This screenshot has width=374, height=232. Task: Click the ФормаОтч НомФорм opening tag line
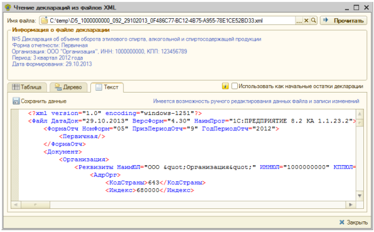point(161,129)
